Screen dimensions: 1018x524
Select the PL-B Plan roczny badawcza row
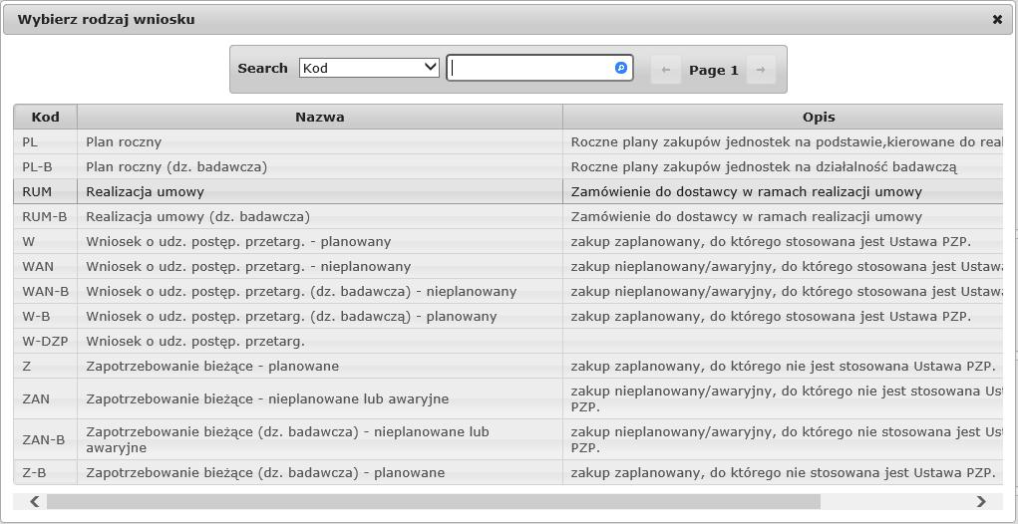point(509,166)
